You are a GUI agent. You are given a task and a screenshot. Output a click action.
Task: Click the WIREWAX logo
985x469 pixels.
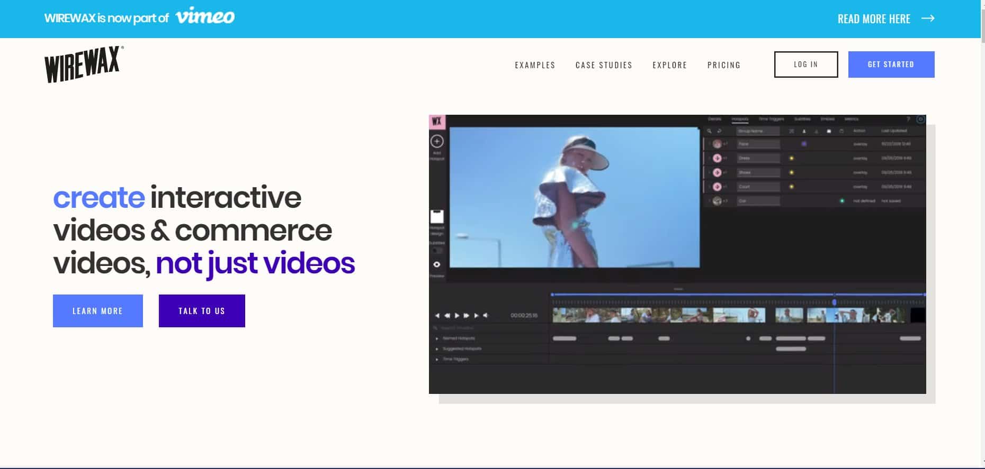(84, 64)
